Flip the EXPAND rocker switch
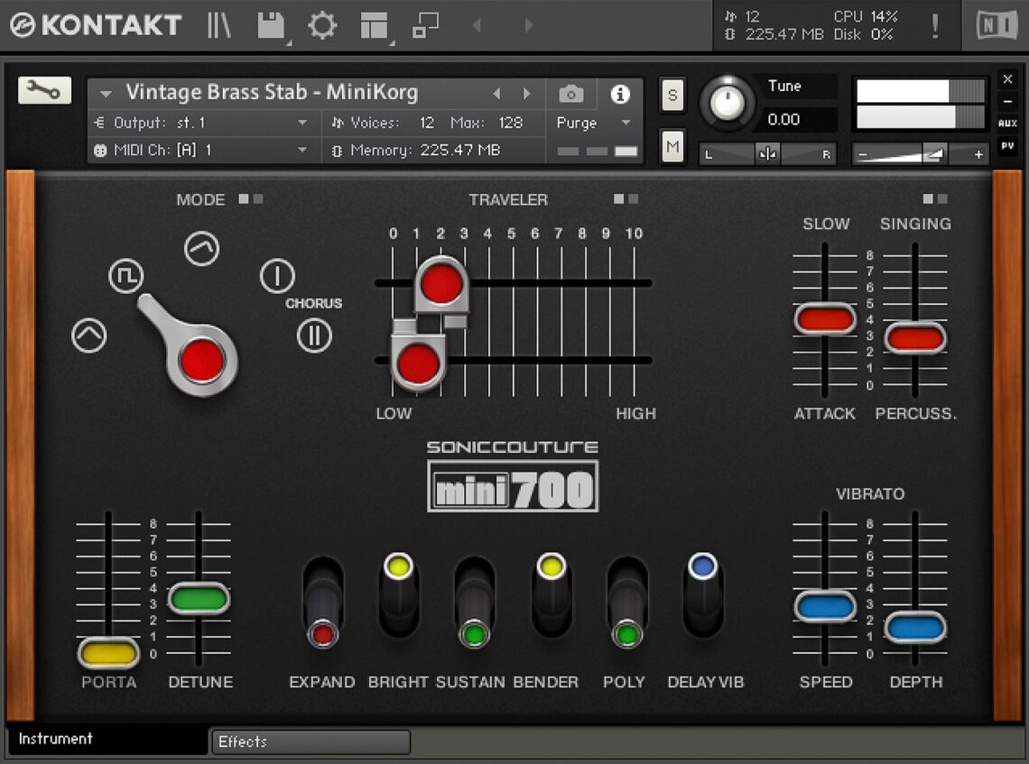Viewport: 1029px width, 764px height. coord(322,600)
